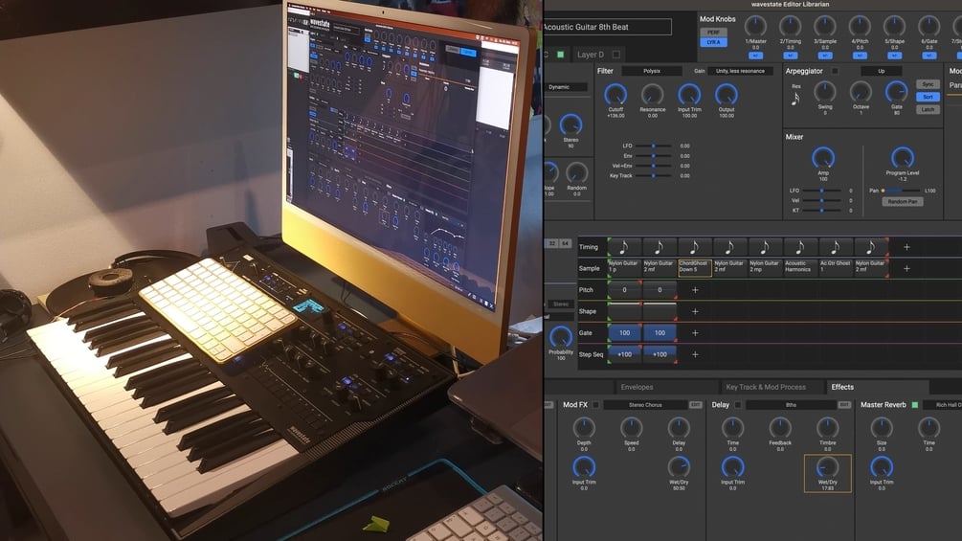The height and width of the screenshot is (541, 962).
Task: Add a step to the Sample lane
Action: (906, 269)
